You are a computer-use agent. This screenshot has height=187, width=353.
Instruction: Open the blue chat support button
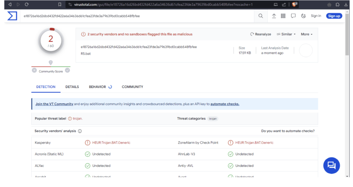[331, 165]
